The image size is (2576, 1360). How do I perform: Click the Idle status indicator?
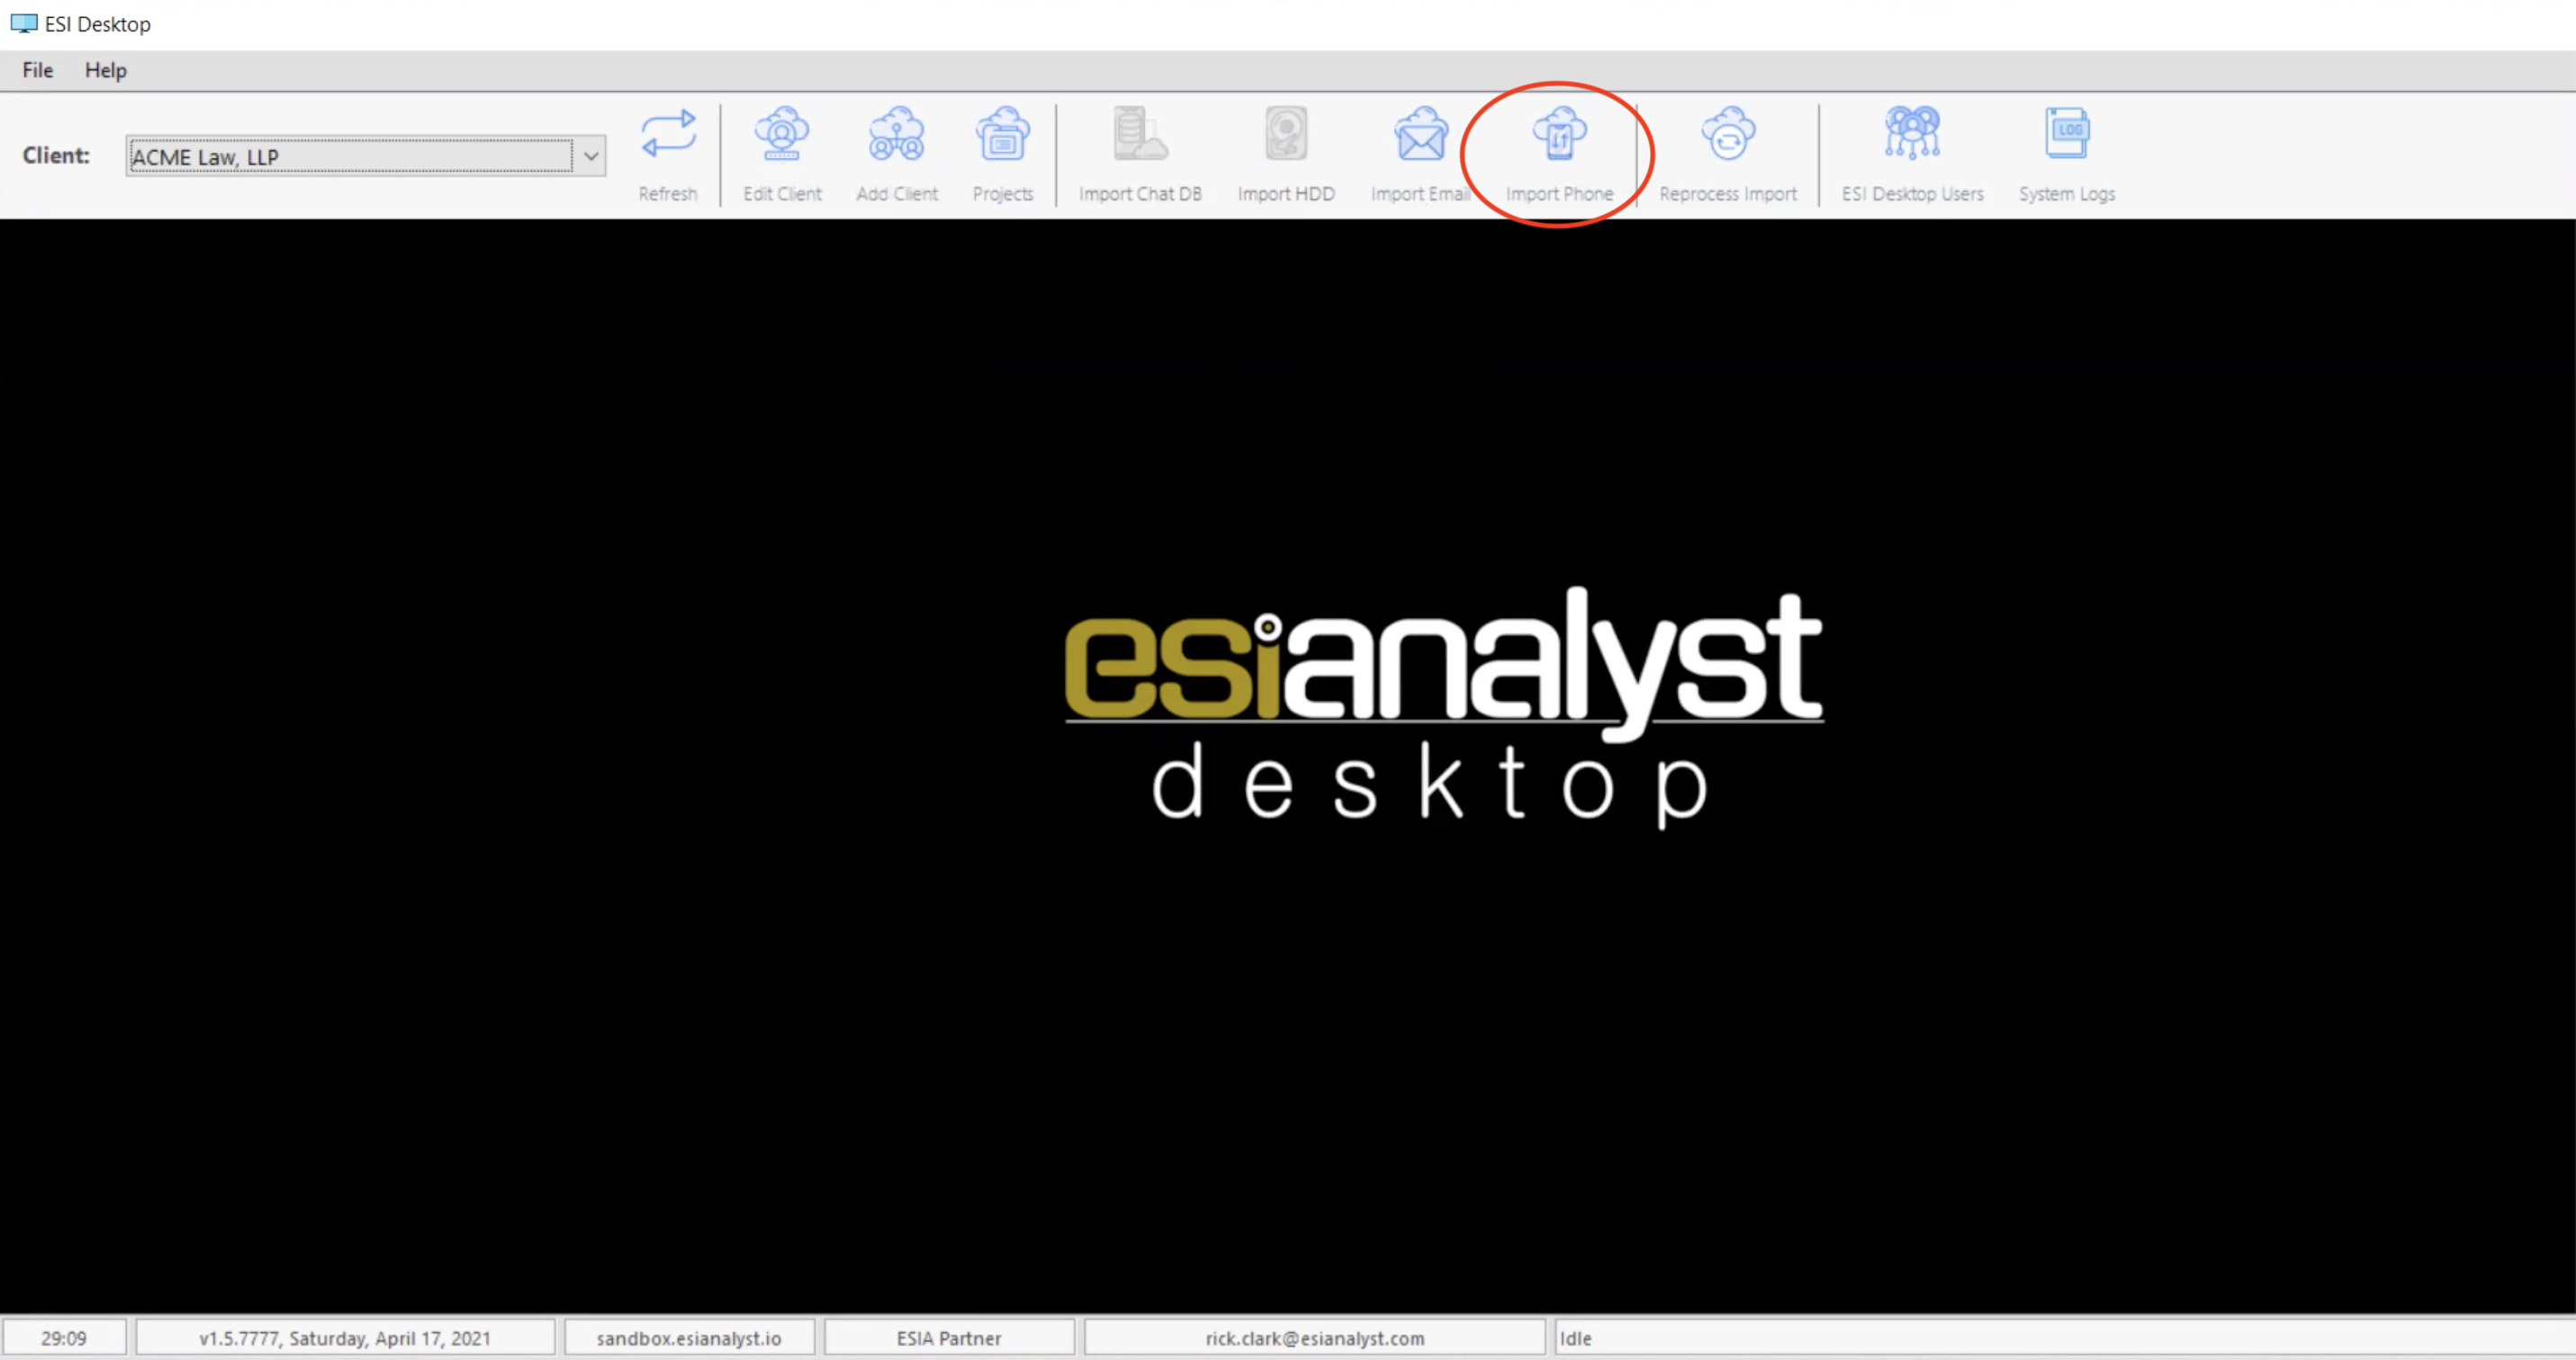[1575, 1338]
